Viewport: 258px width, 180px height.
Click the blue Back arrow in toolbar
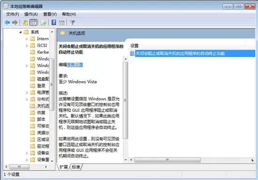(x=8, y=22)
